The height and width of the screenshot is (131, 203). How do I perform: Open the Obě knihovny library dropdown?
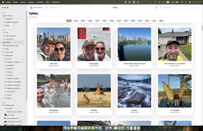[x=39, y=7]
